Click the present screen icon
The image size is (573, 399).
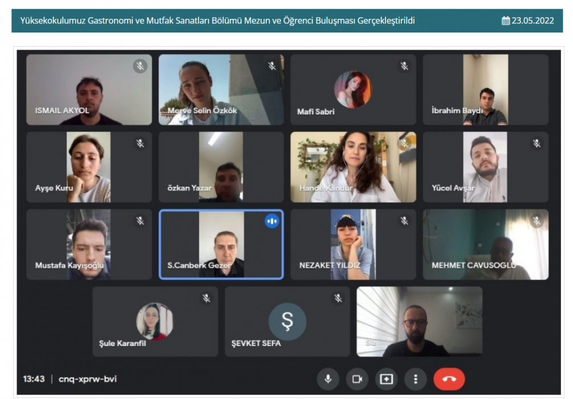click(386, 379)
